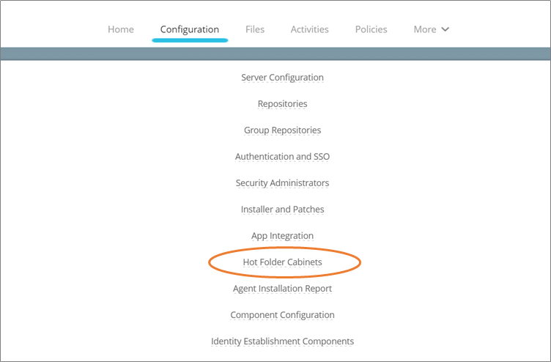The width and height of the screenshot is (551, 362).
Task: Open Security Administrators settings
Action: click(282, 182)
